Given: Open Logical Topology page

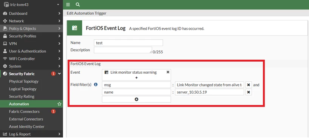Looking at the screenshot, I should tap(23, 89).
